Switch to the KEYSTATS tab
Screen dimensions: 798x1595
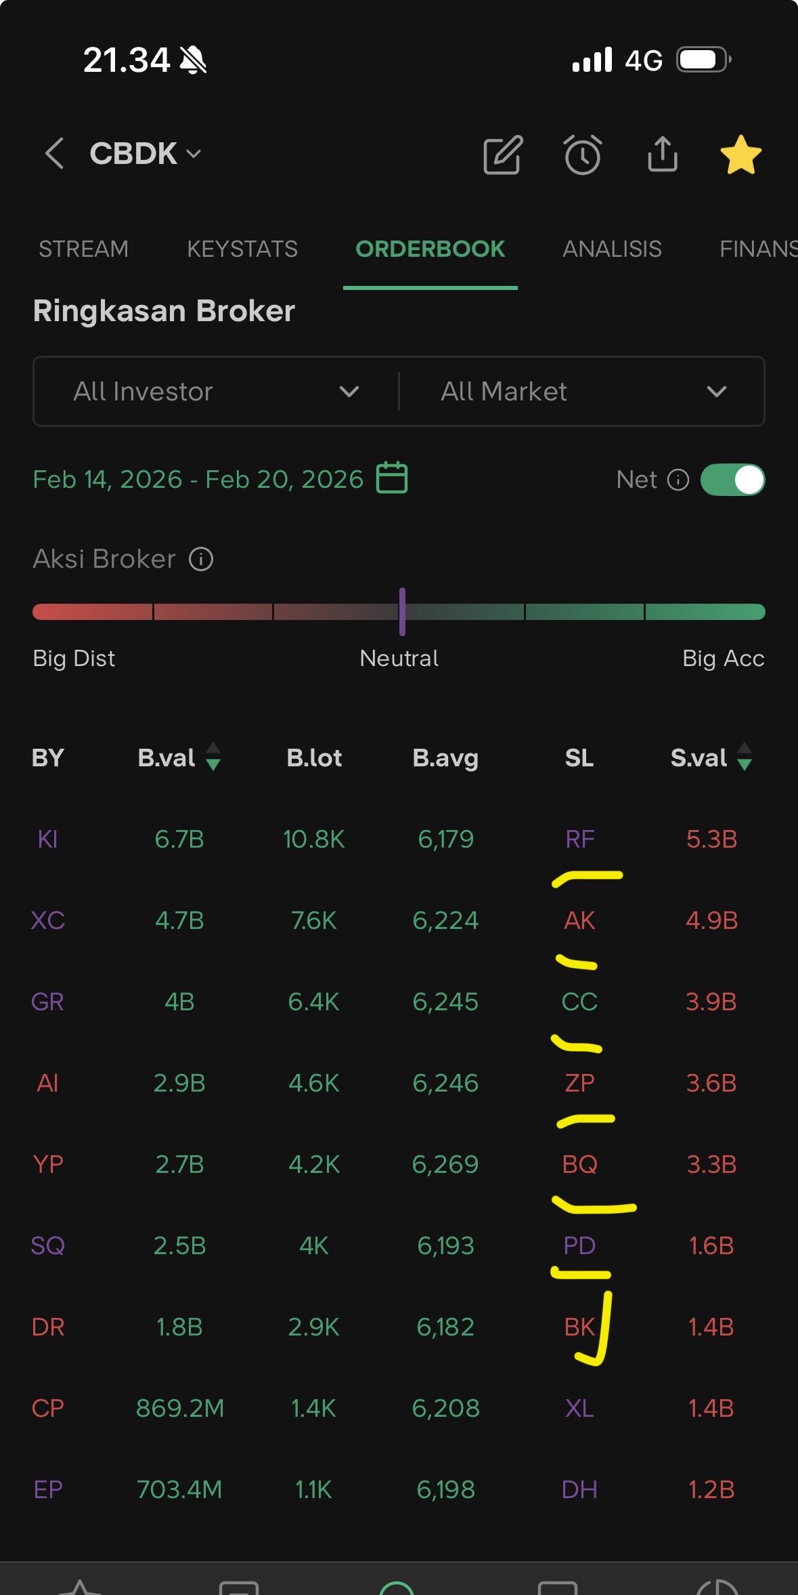coord(242,249)
